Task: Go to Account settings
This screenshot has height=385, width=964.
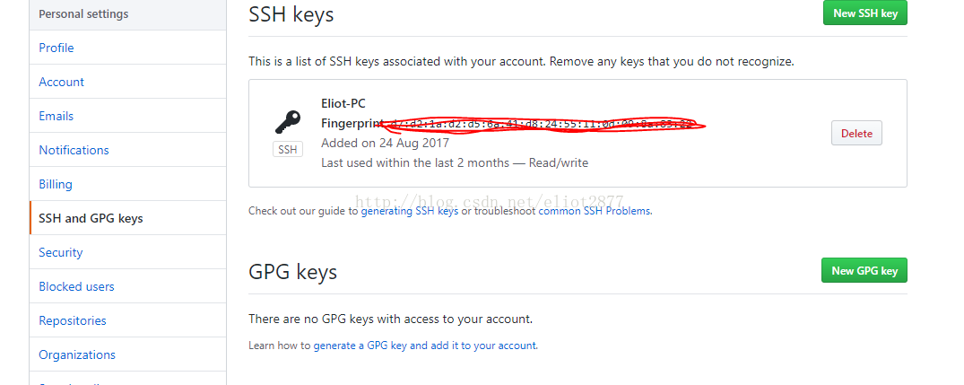Action: [62, 82]
